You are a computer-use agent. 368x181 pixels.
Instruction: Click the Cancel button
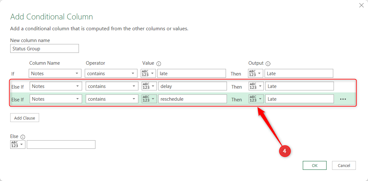pos(344,165)
